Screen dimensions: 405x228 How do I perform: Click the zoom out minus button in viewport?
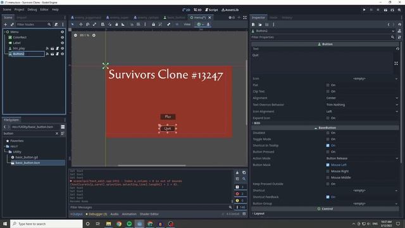[x=75, y=35]
